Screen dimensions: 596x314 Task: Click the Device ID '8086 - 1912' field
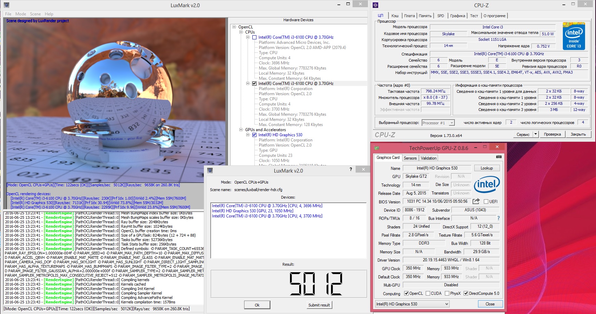(414, 210)
